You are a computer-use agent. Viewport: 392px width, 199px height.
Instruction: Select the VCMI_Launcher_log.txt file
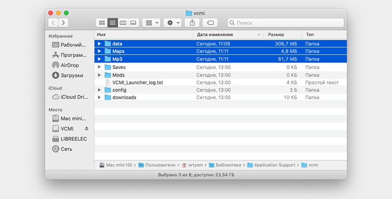tap(138, 83)
